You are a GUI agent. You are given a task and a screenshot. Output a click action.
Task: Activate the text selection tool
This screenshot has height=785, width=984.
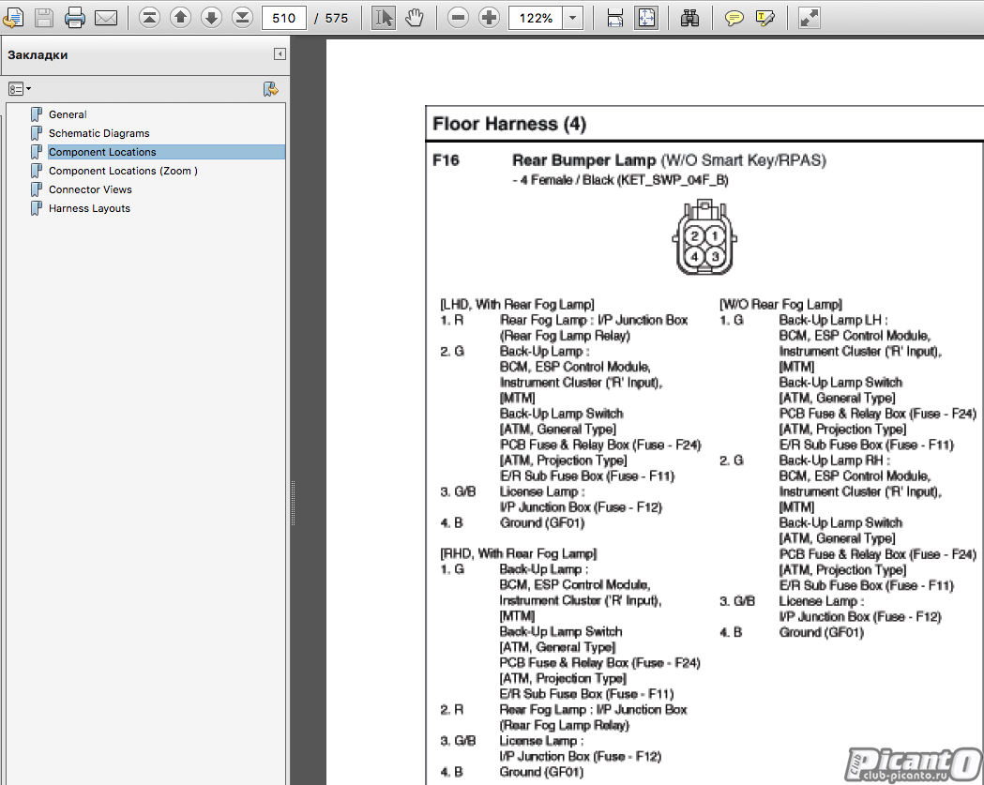tap(384, 18)
